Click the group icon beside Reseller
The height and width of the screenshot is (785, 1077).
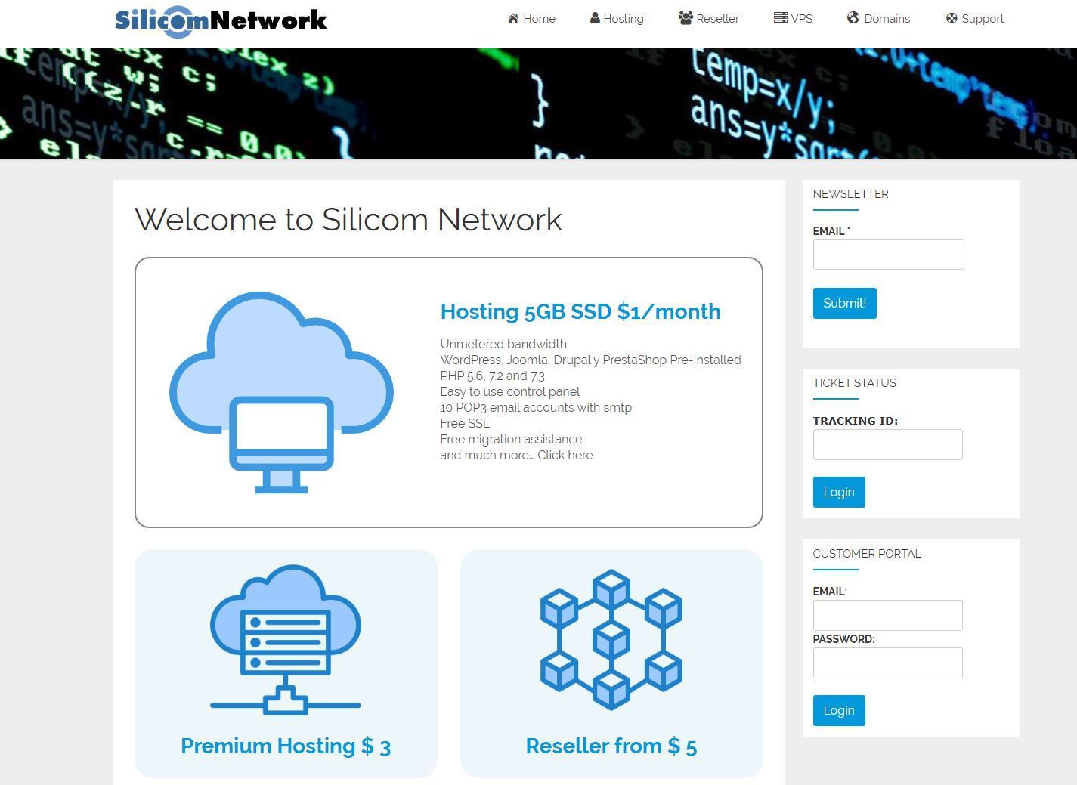click(x=686, y=18)
